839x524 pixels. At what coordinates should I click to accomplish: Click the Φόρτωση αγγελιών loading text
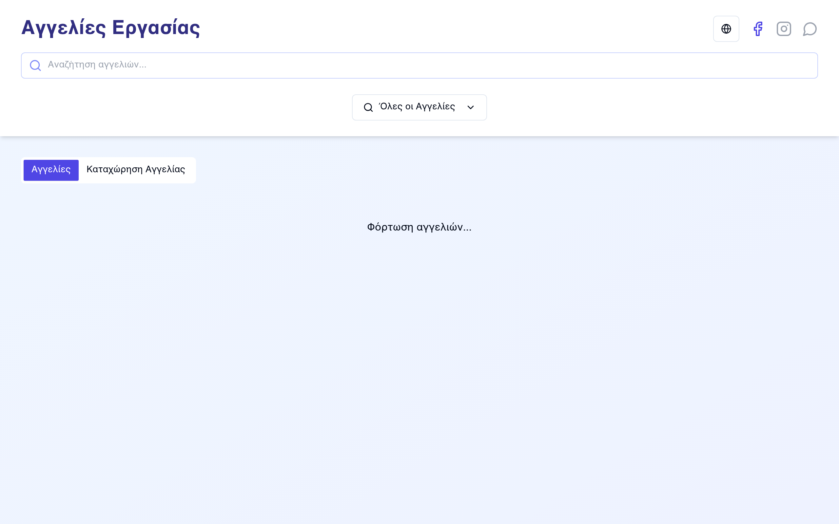click(419, 227)
